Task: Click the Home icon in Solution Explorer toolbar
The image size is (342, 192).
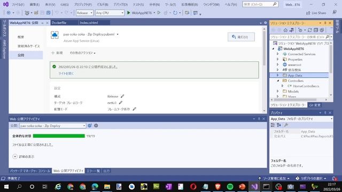Action: pyautogui.click(x=285, y=30)
